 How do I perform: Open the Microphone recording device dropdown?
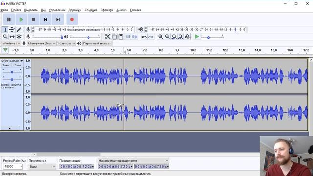point(42,44)
